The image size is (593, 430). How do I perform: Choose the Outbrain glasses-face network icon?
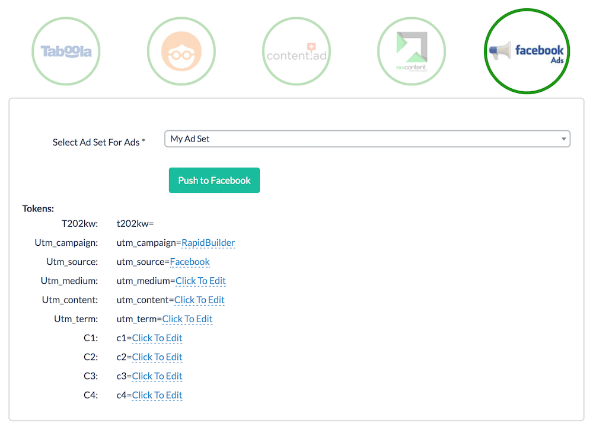181,52
